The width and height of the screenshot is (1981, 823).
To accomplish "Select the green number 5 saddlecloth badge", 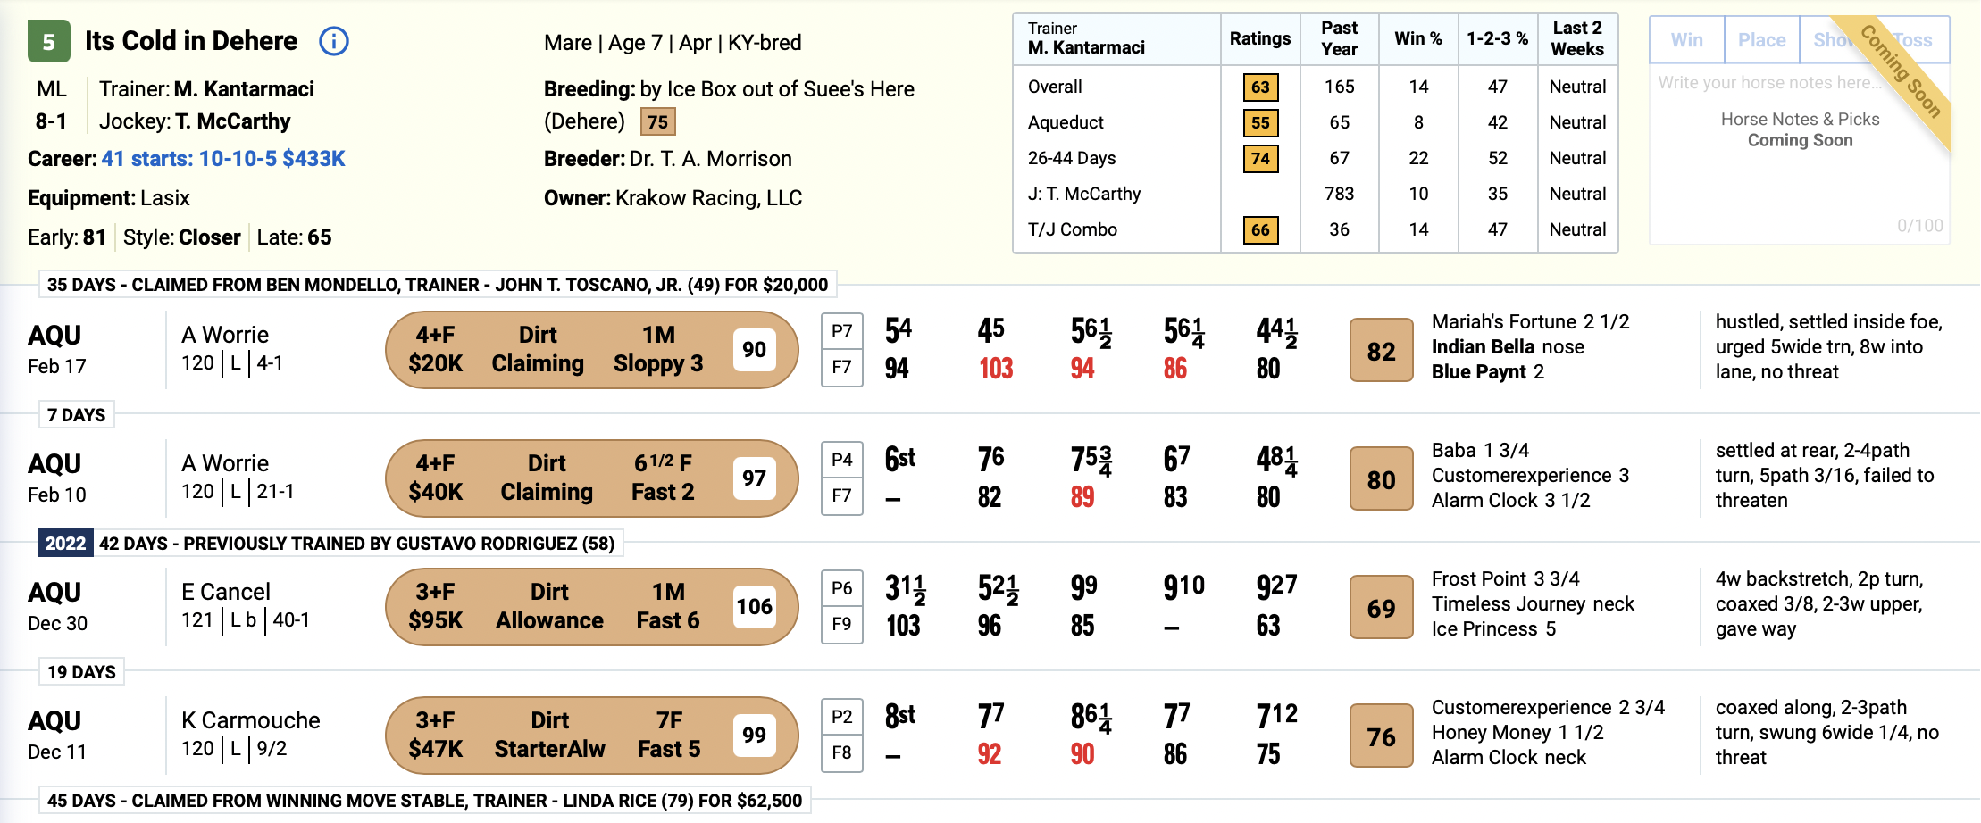I will coord(49,41).
